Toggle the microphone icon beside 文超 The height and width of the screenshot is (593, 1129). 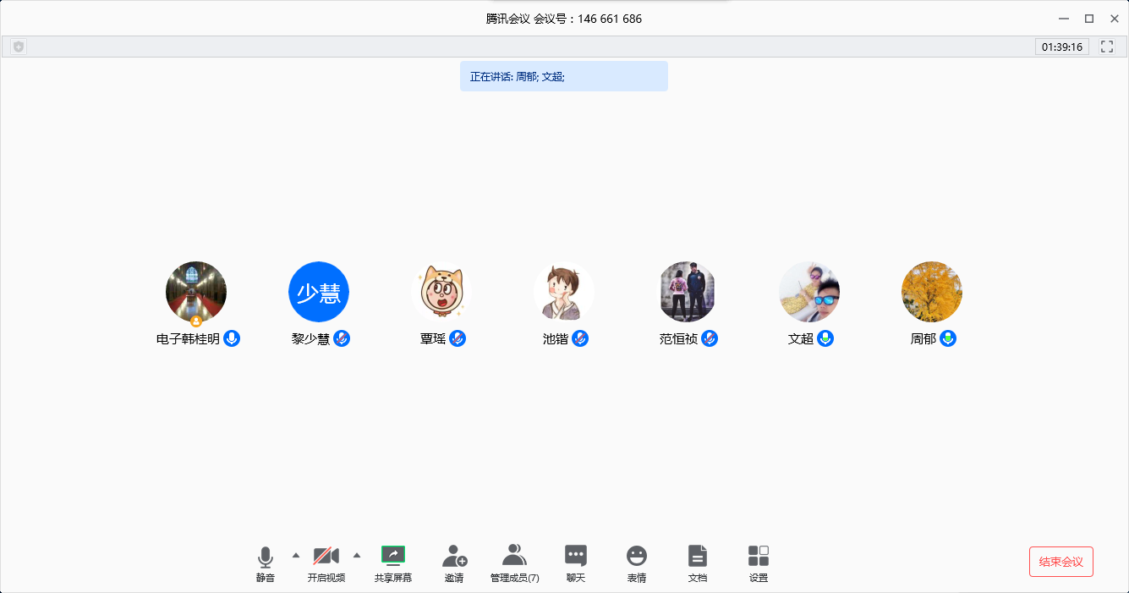point(825,339)
